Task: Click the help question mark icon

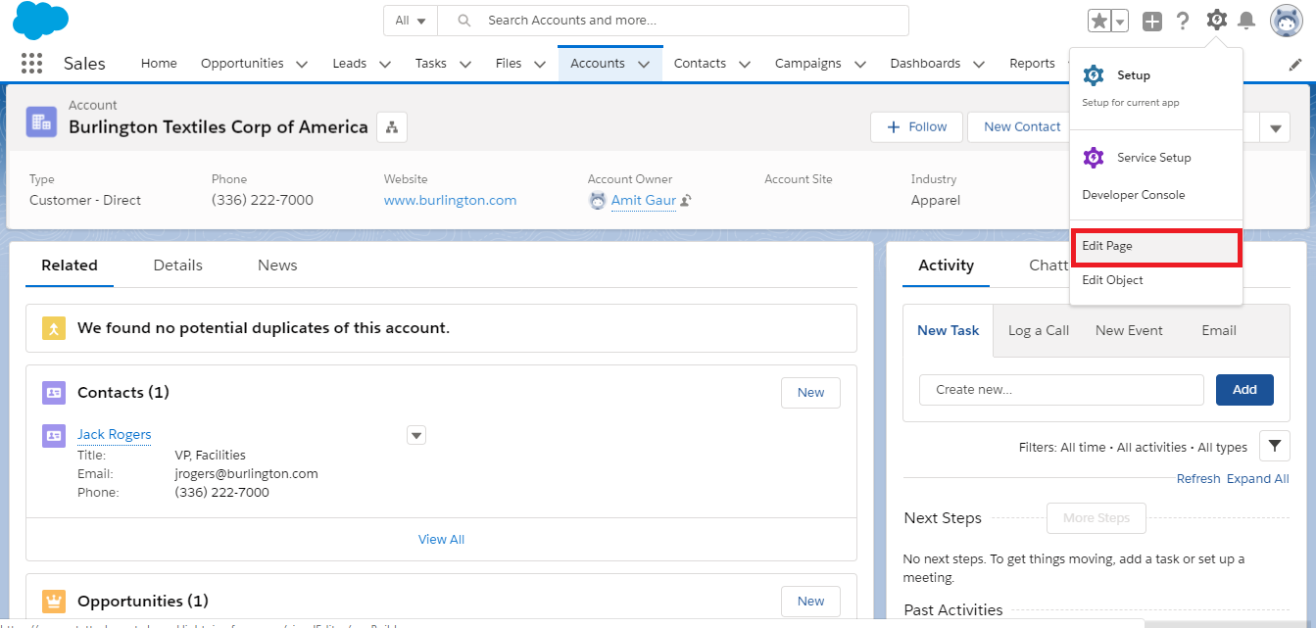Action: (1183, 21)
